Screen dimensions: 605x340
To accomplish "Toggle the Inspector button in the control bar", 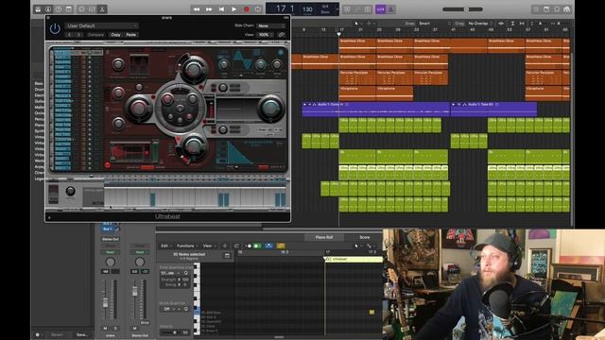I will [x=48, y=9].
